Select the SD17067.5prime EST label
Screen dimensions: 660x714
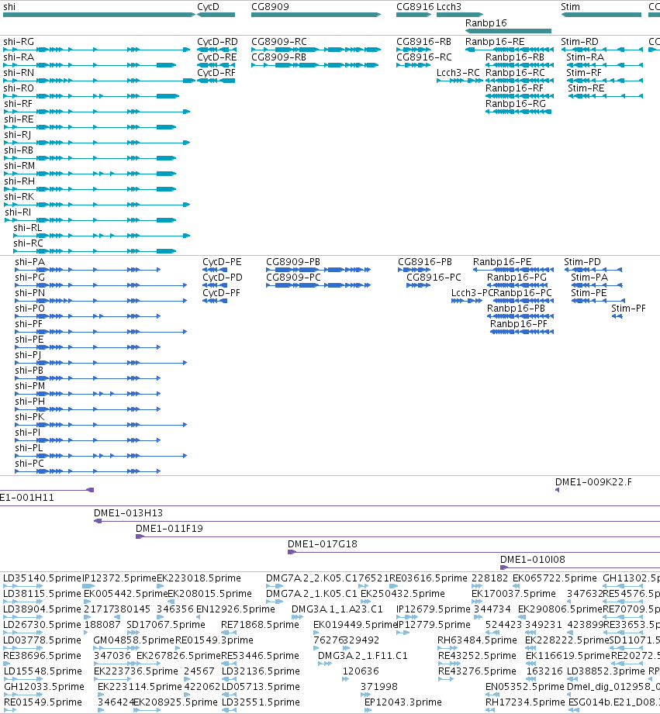166,625
